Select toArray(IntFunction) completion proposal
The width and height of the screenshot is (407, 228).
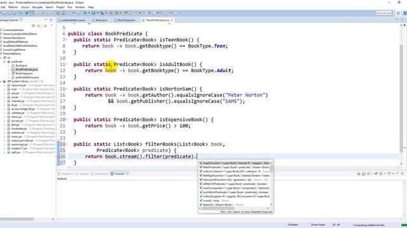[x=235, y=180]
